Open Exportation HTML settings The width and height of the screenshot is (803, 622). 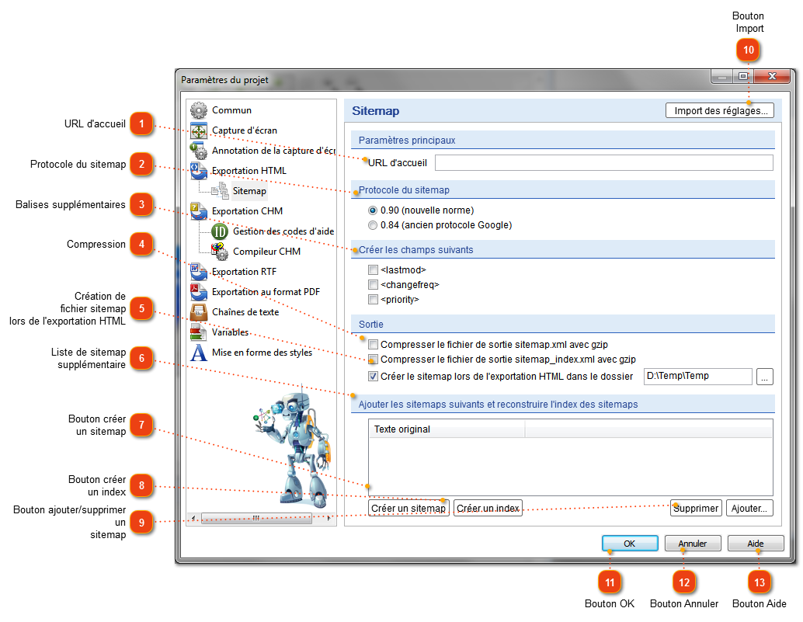click(x=249, y=171)
